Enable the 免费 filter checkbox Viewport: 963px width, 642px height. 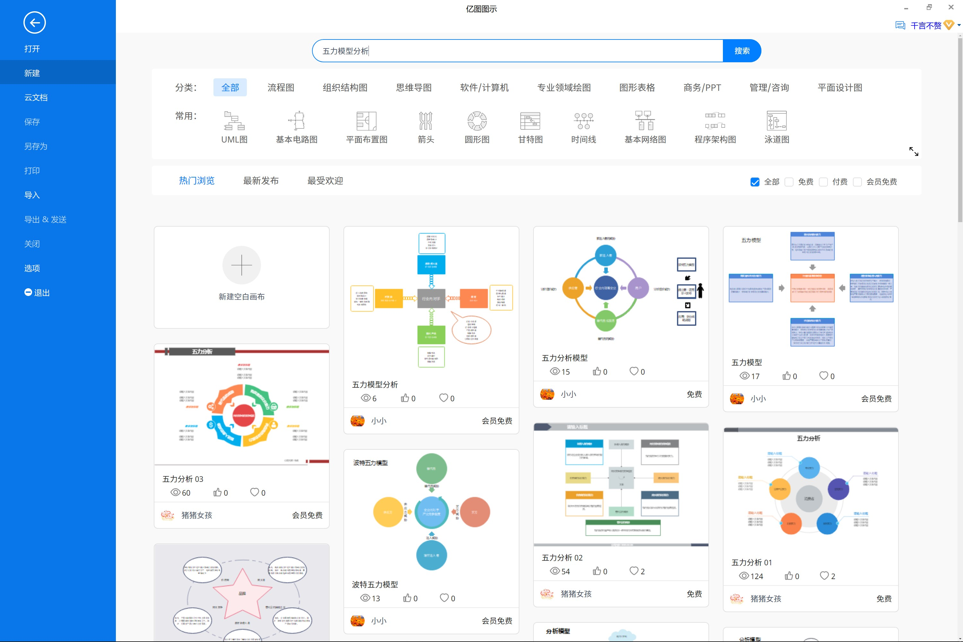(x=789, y=182)
